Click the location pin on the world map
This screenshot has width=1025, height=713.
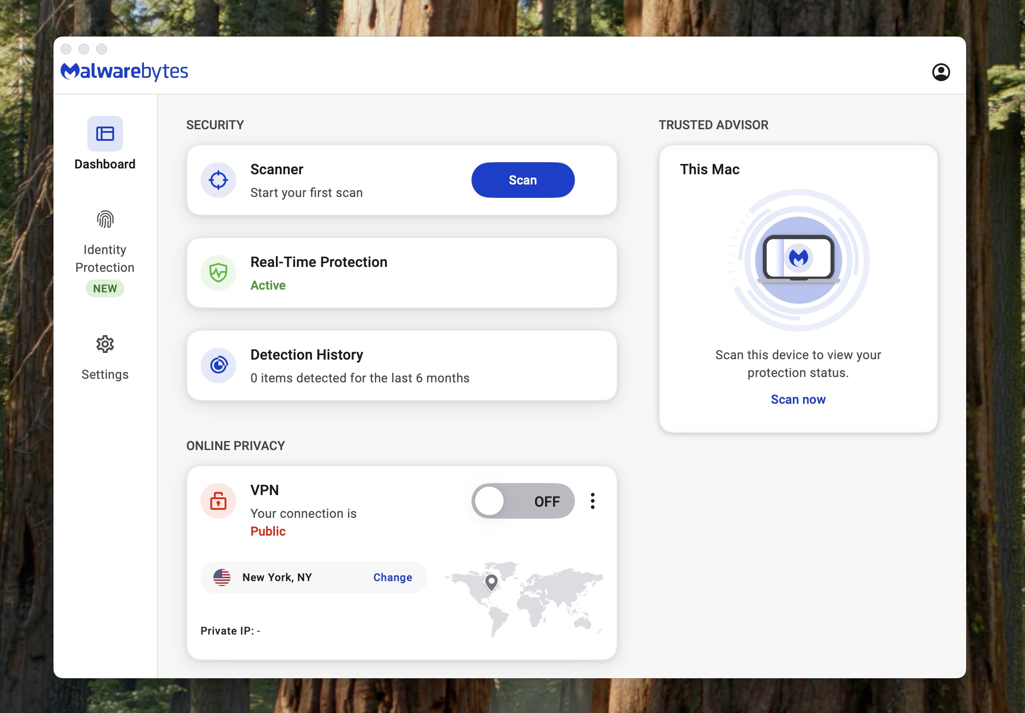pyautogui.click(x=491, y=582)
